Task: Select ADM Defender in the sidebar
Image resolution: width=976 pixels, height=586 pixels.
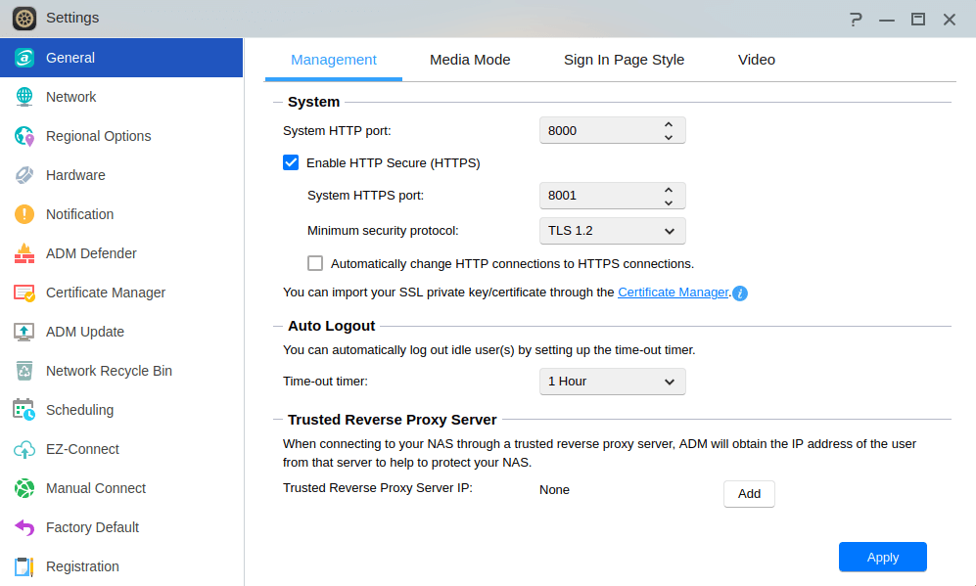Action: [x=121, y=253]
